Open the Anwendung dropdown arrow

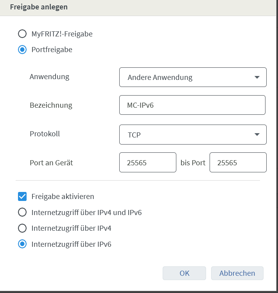(257, 77)
